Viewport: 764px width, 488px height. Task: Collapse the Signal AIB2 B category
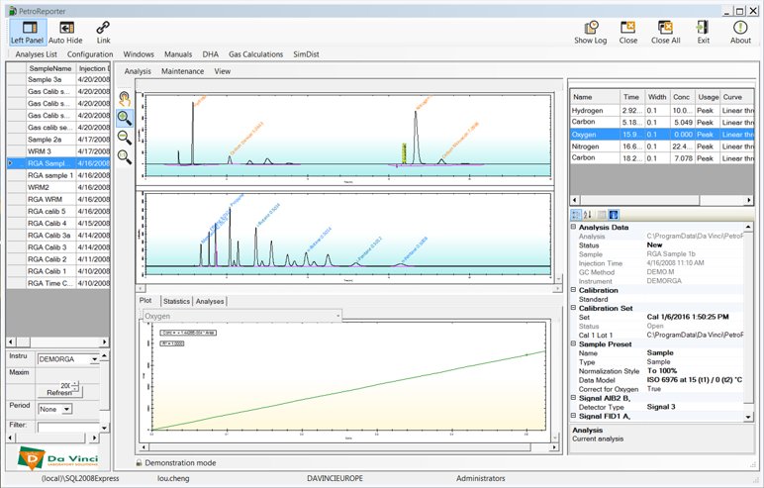573,398
